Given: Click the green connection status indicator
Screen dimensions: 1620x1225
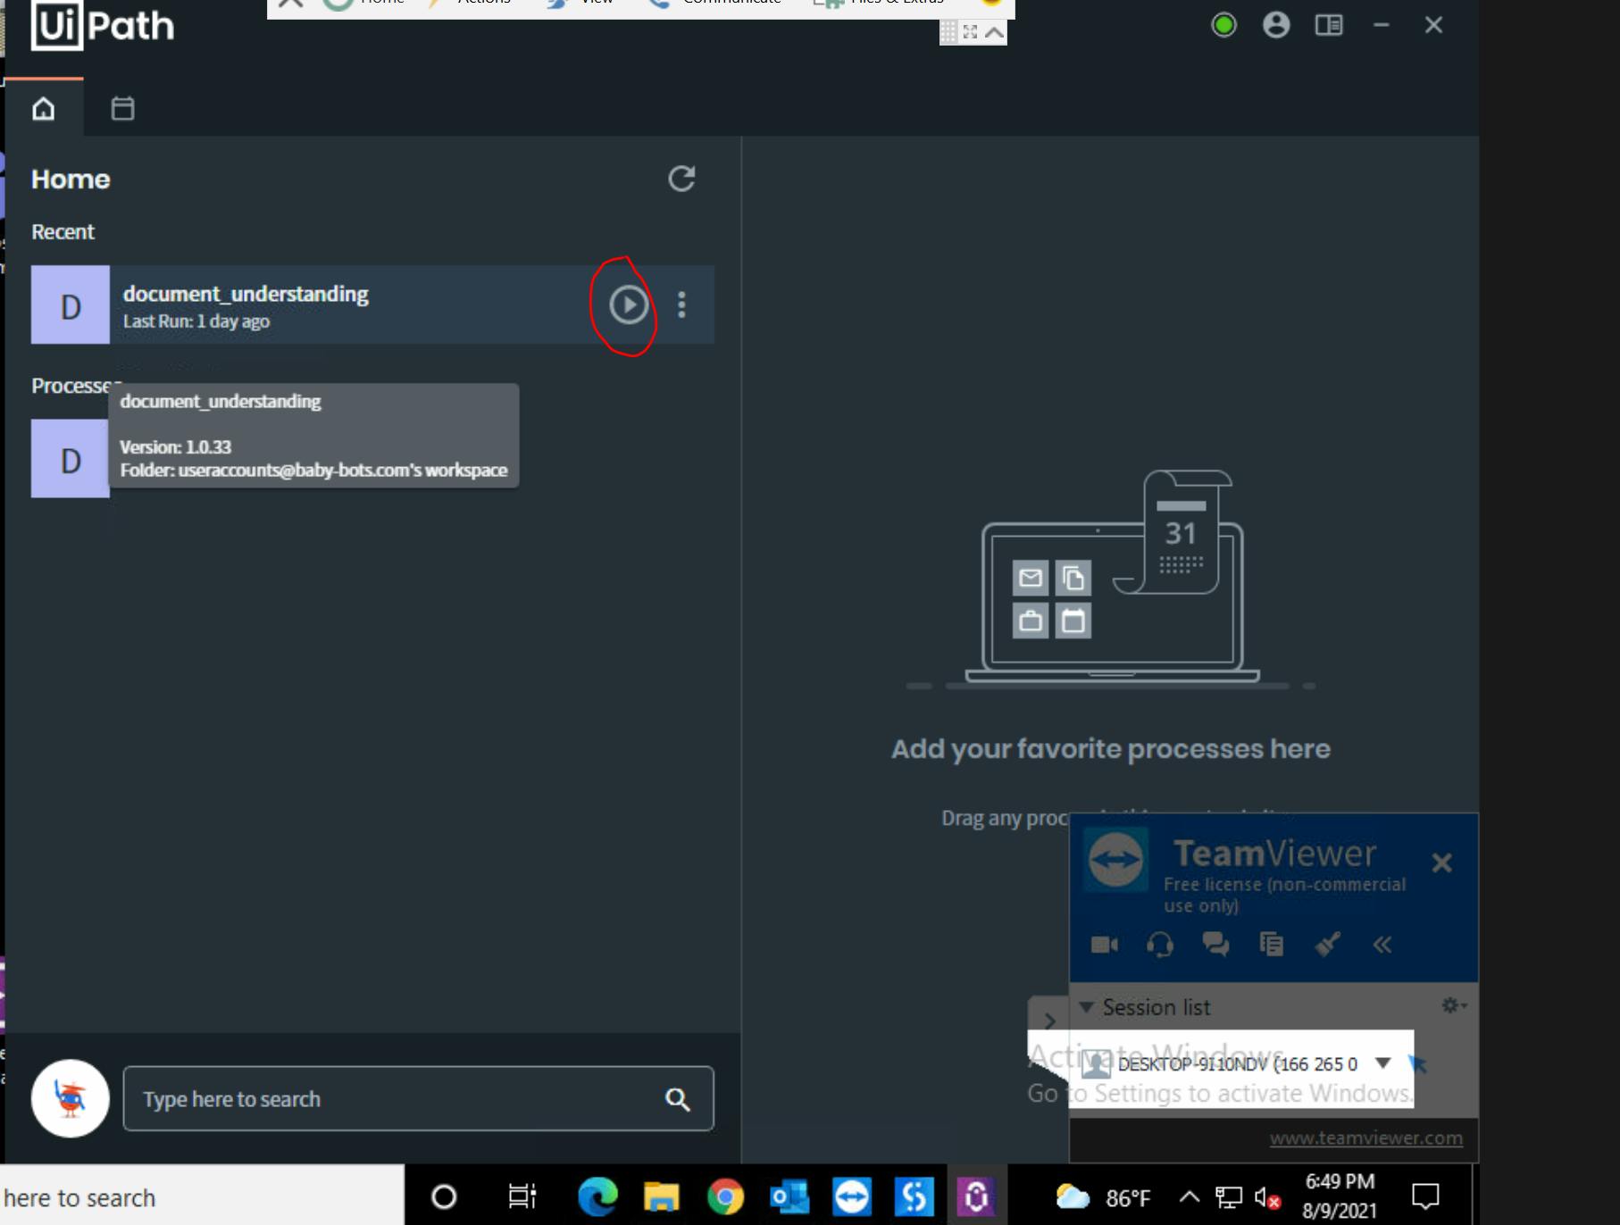Looking at the screenshot, I should [1223, 25].
